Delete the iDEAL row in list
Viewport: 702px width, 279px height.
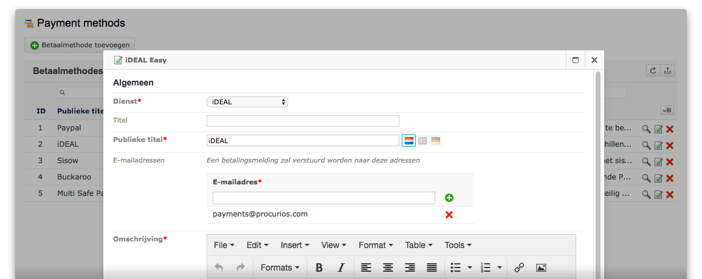[670, 146]
